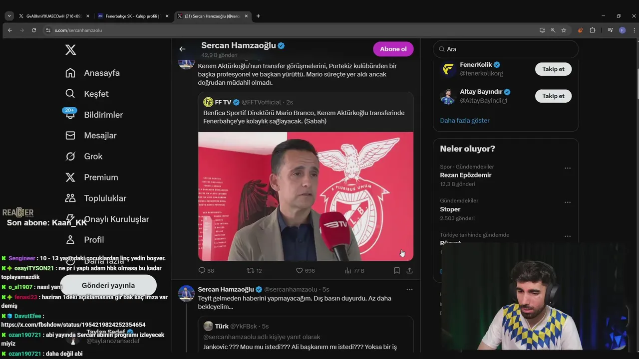Open more options on Teyit gelmeden post
The width and height of the screenshot is (639, 359).
[x=409, y=289]
